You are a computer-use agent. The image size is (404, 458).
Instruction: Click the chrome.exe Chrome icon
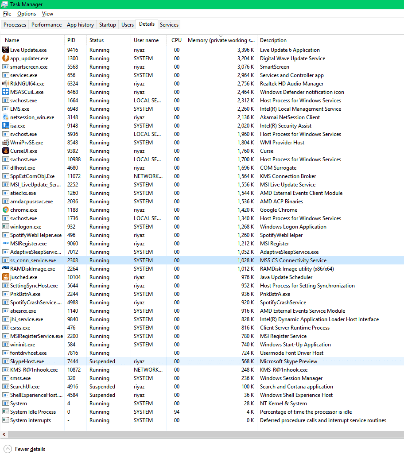pyautogui.click(x=6, y=210)
